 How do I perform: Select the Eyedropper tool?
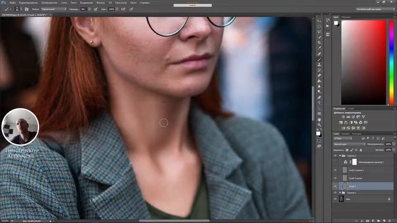[319, 48]
